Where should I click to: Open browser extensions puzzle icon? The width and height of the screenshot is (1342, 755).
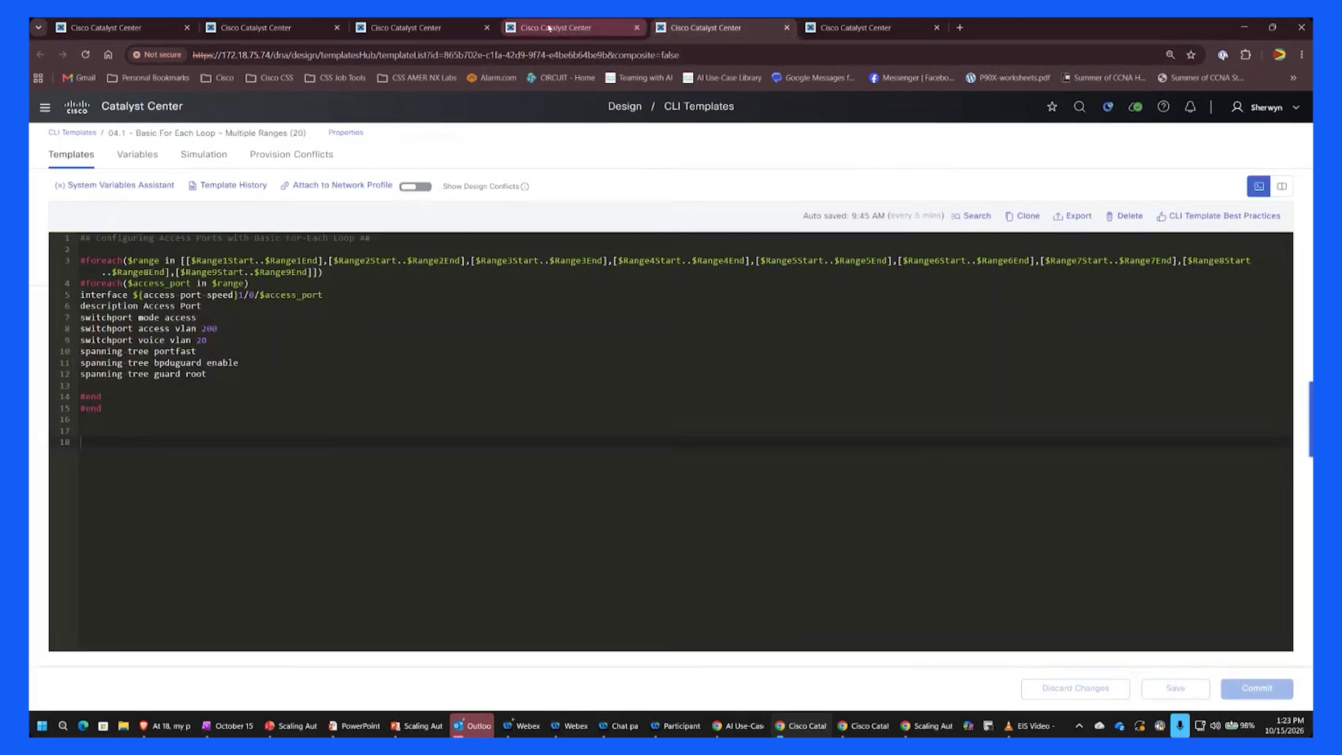click(x=1246, y=55)
